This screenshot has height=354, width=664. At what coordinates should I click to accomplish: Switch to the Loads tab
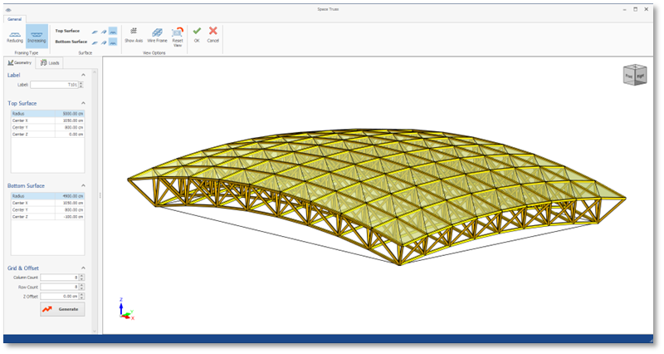point(50,62)
